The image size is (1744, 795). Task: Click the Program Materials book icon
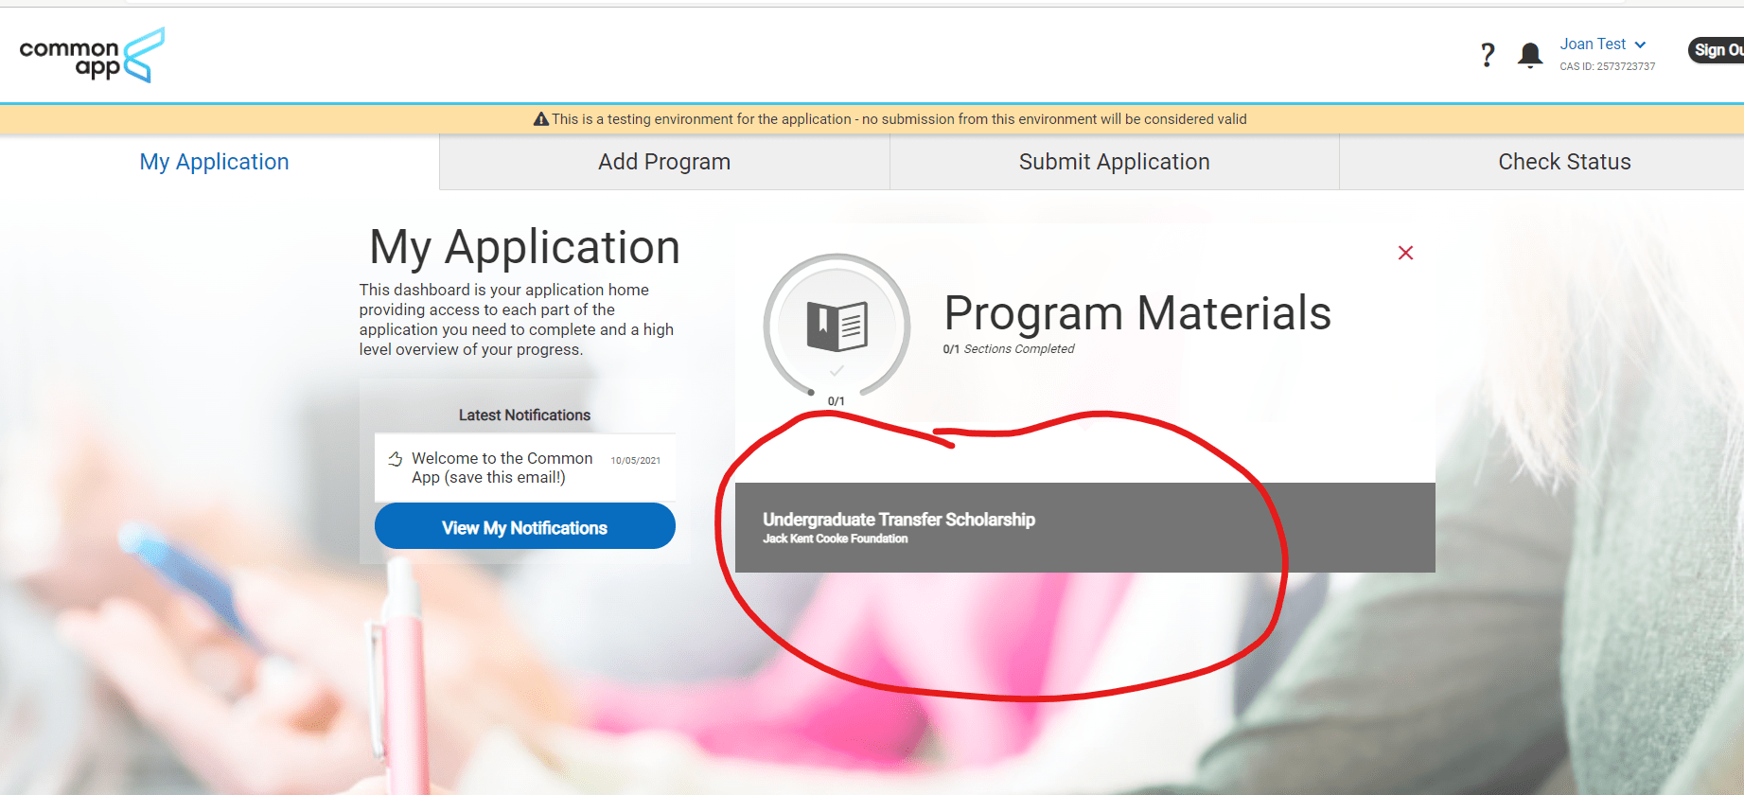[x=837, y=326]
